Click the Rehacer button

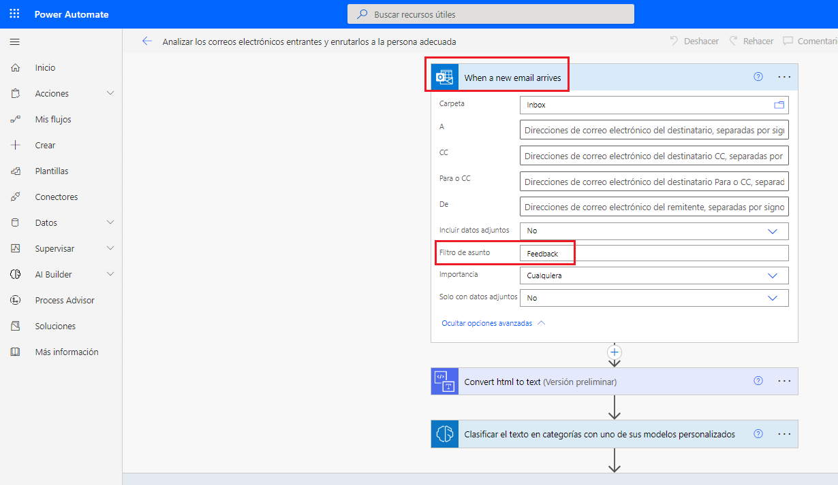[x=751, y=41]
